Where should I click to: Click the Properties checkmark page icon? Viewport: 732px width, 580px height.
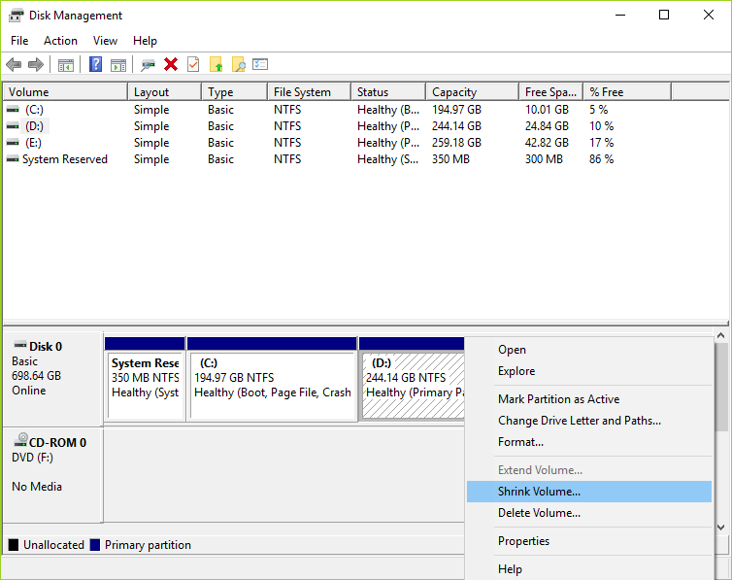point(193,65)
